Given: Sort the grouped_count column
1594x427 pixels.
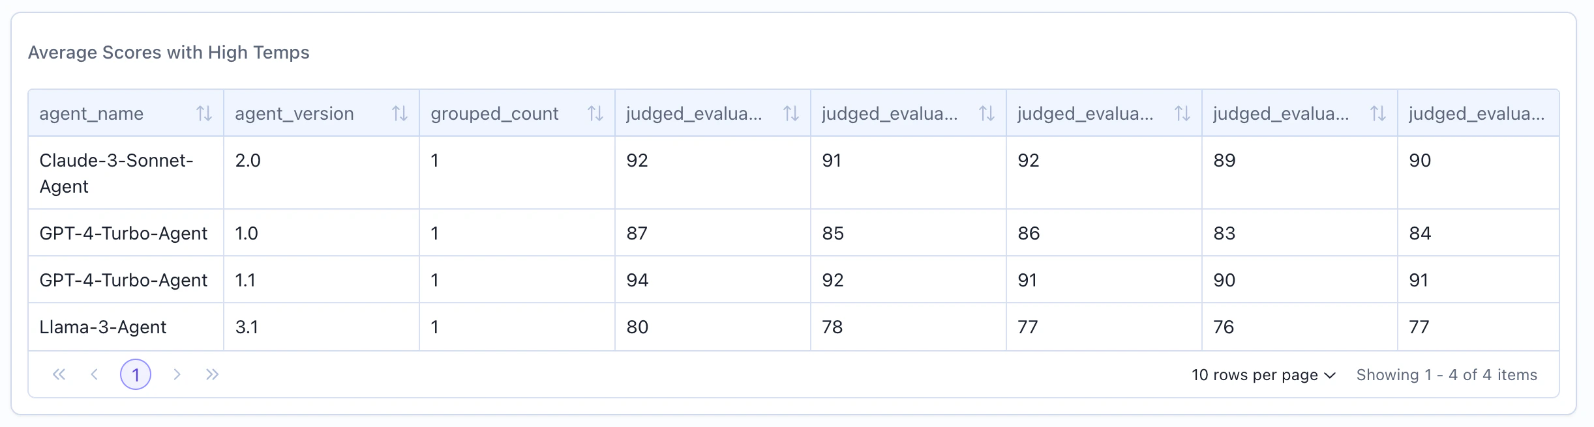Looking at the screenshot, I should point(595,113).
